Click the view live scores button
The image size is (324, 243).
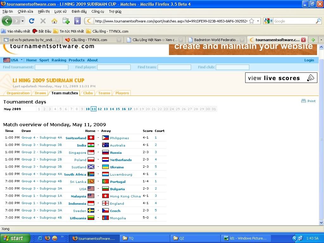tap(281, 78)
